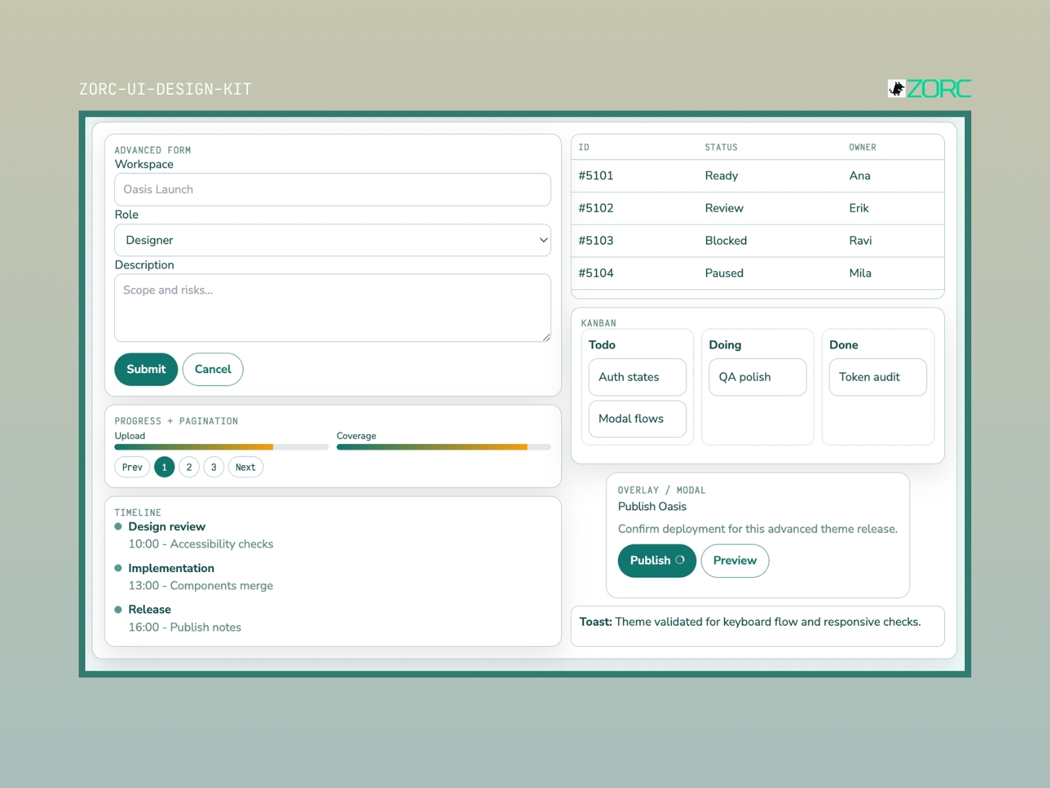The image size is (1050, 788).
Task: Sort by the STATUS column header
Action: pyautogui.click(x=721, y=147)
